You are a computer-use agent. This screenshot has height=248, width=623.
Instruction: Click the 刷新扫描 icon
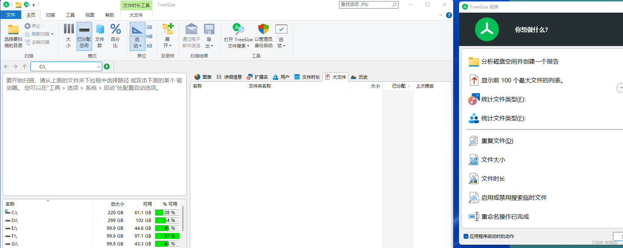[28, 34]
